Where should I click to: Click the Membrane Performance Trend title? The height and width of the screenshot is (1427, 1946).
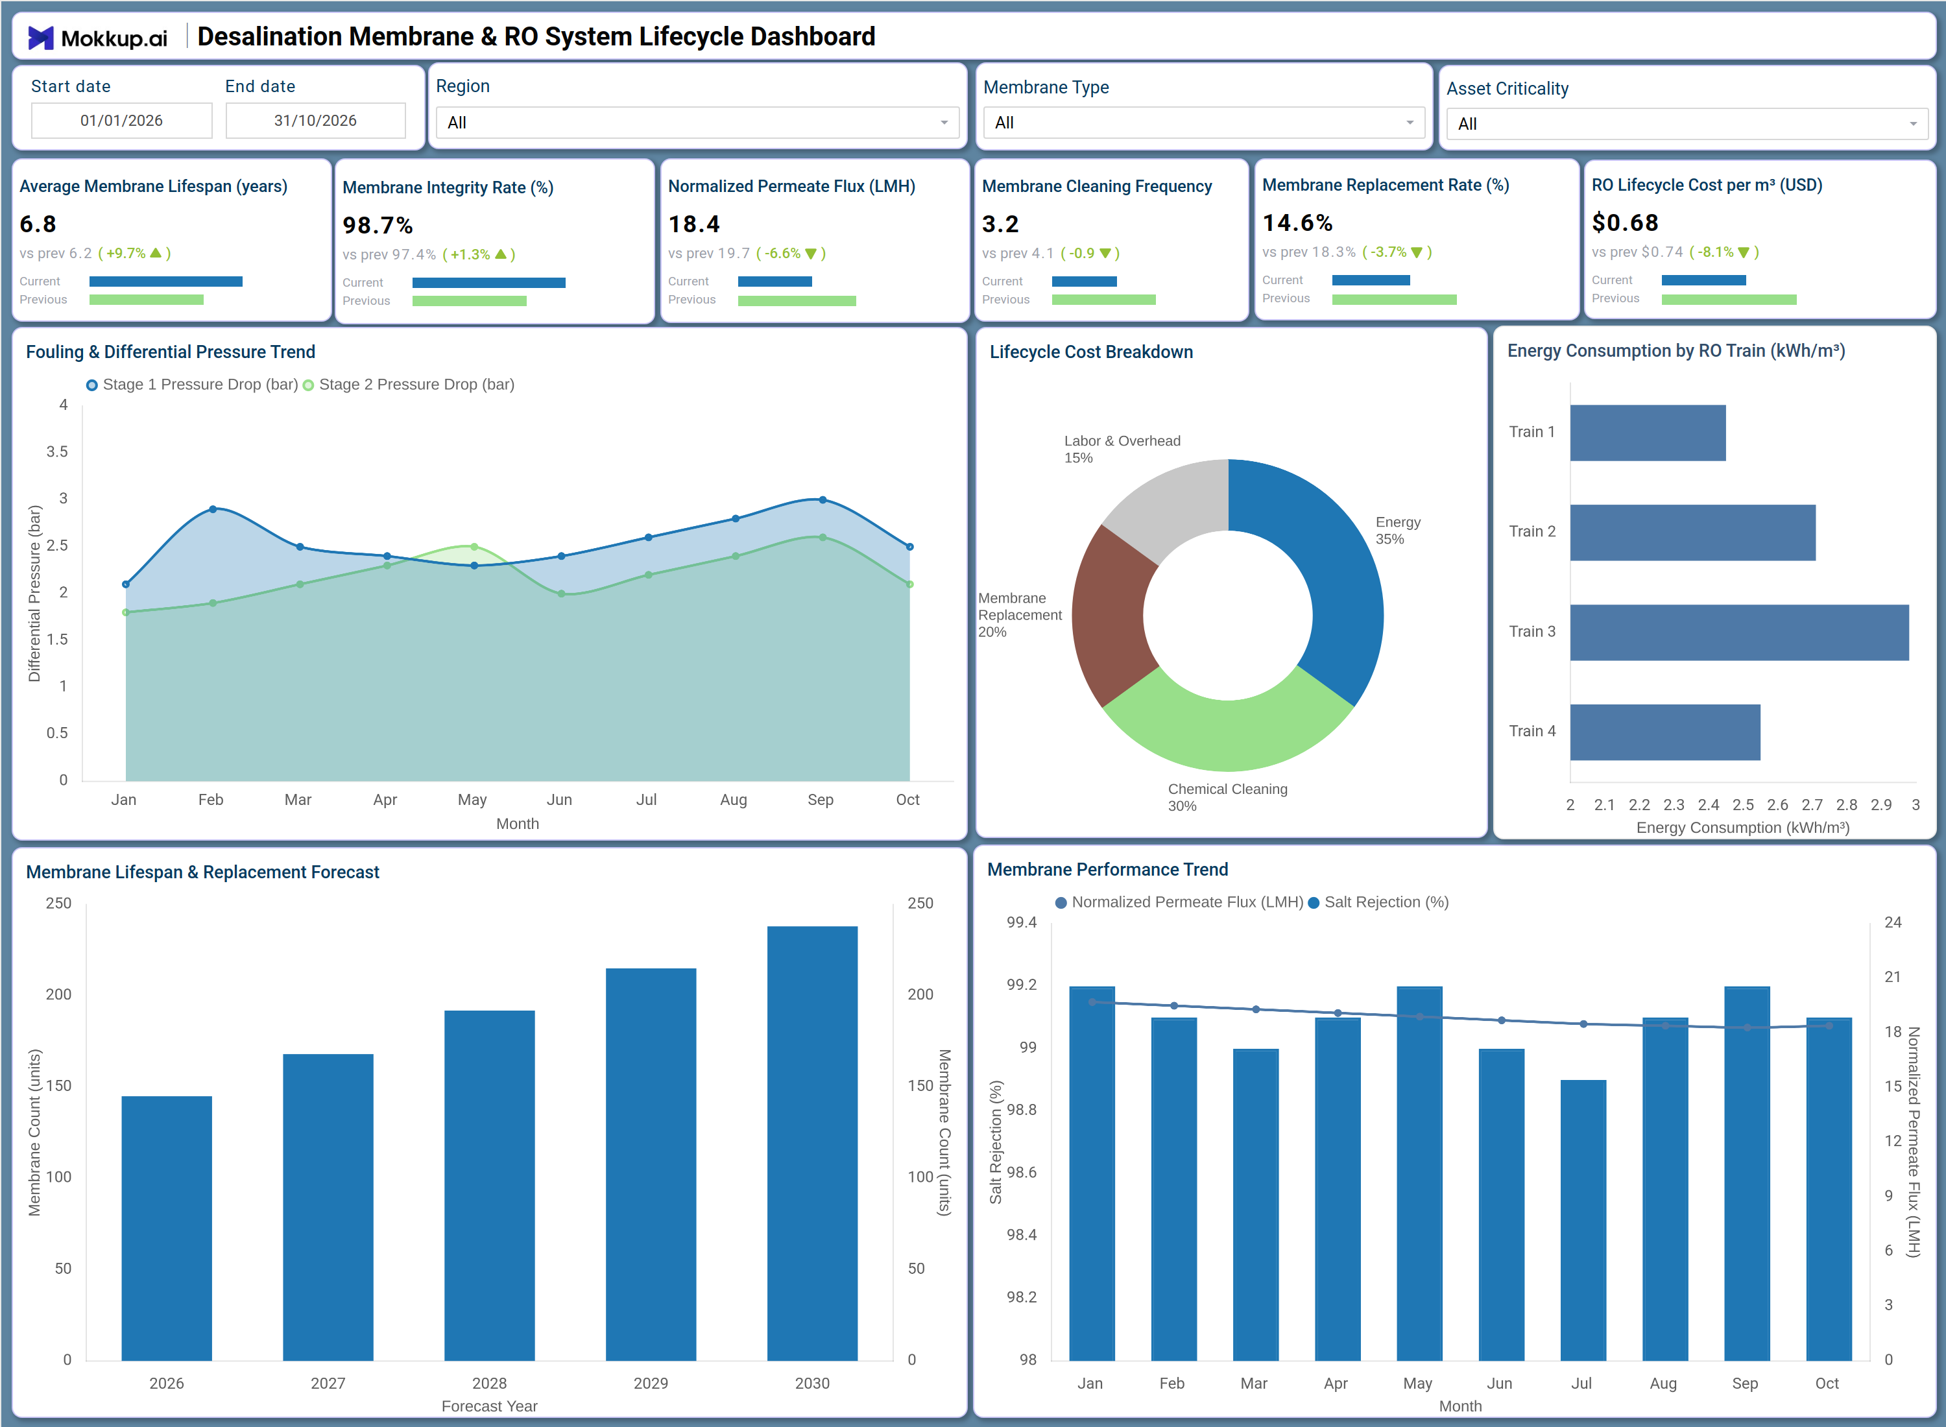pos(1107,870)
